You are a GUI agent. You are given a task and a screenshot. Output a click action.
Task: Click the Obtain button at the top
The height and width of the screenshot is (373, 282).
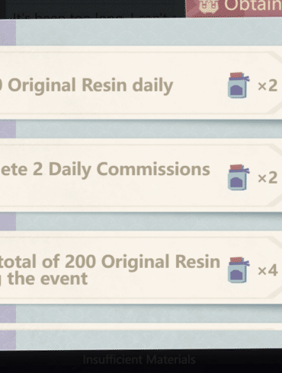[x=234, y=8]
